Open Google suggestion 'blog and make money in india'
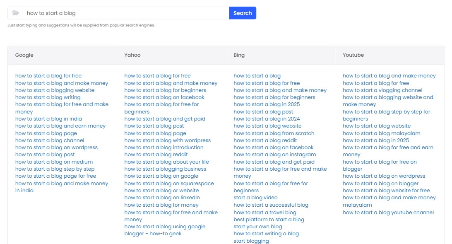The height and width of the screenshot is (244, 452). tap(62, 187)
